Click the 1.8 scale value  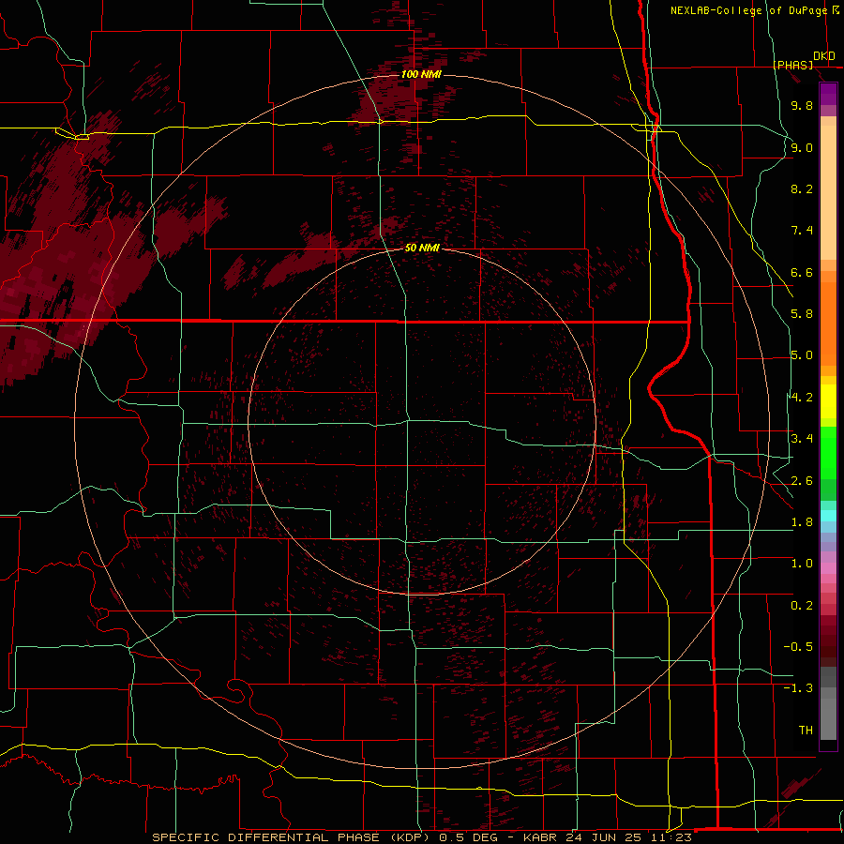pos(802,522)
